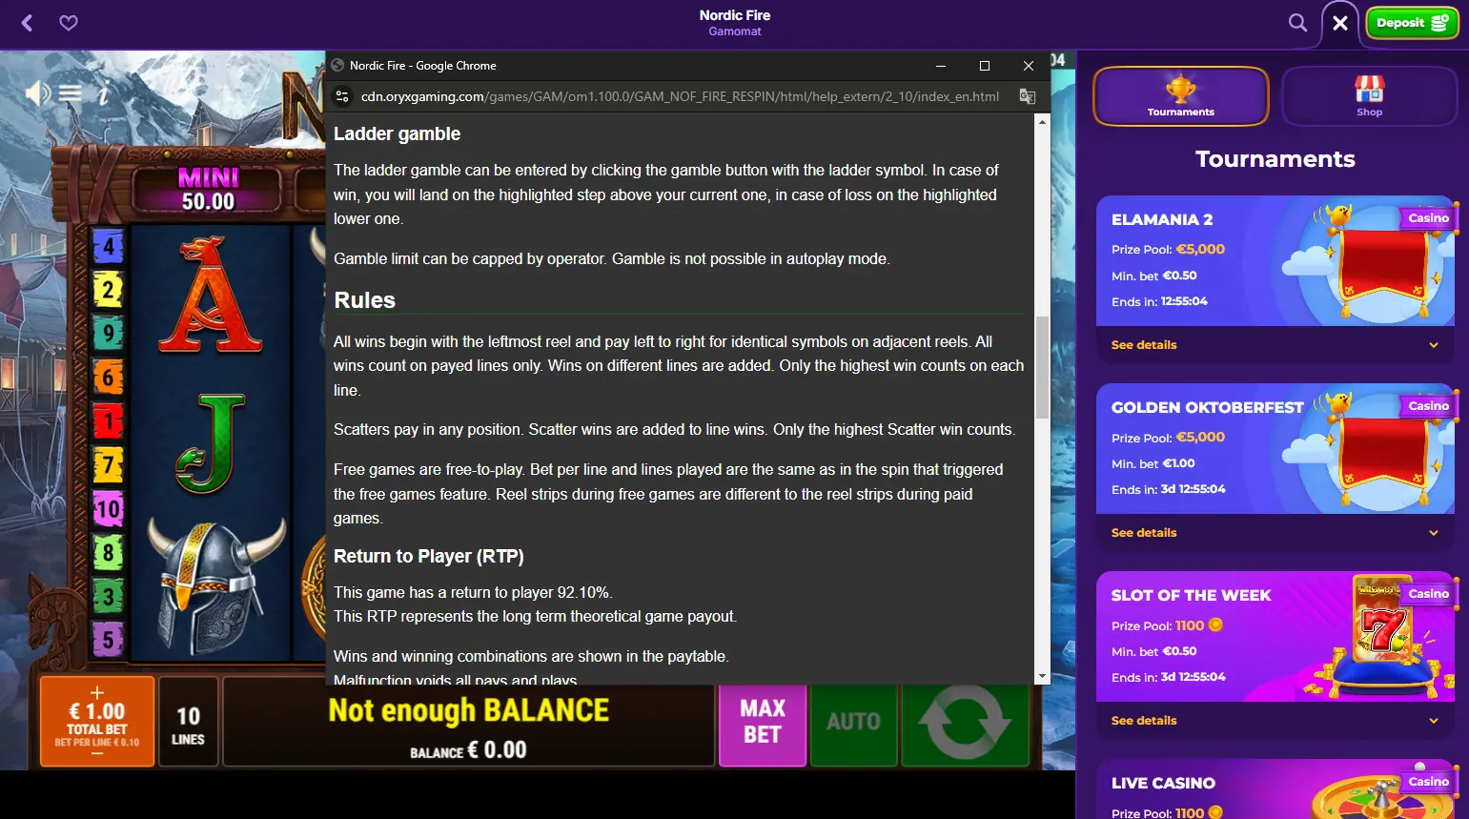Image resolution: width=1469 pixels, height=819 pixels.
Task: Select payline number 2 marker
Action: [x=108, y=291]
